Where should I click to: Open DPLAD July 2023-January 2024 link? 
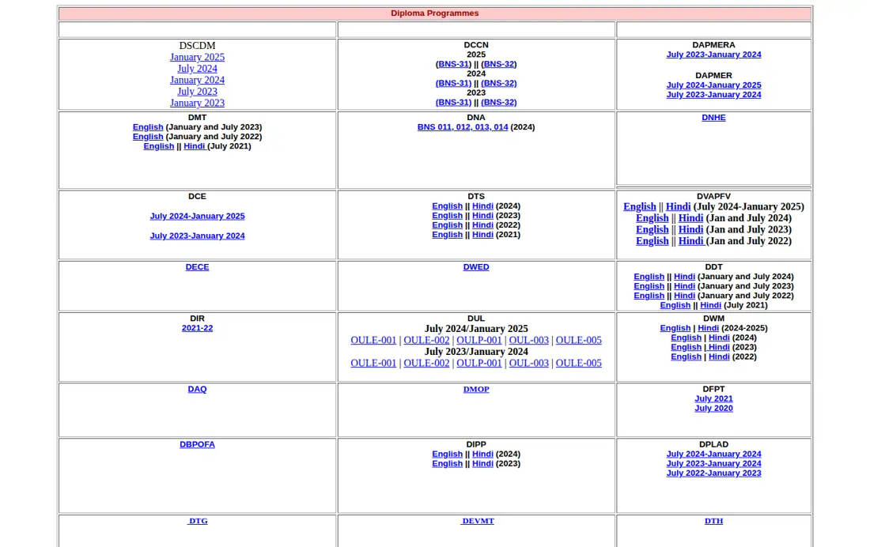click(713, 463)
